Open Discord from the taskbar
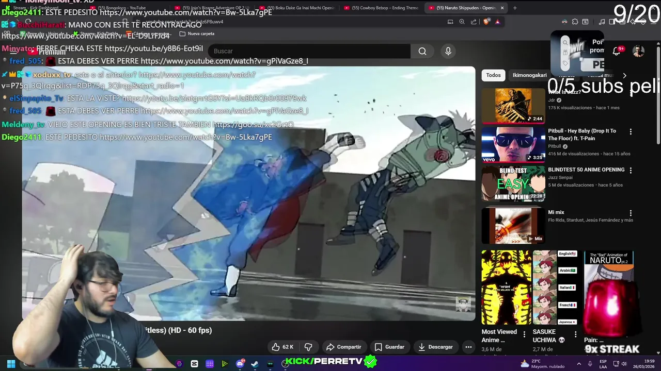 (x=240, y=364)
